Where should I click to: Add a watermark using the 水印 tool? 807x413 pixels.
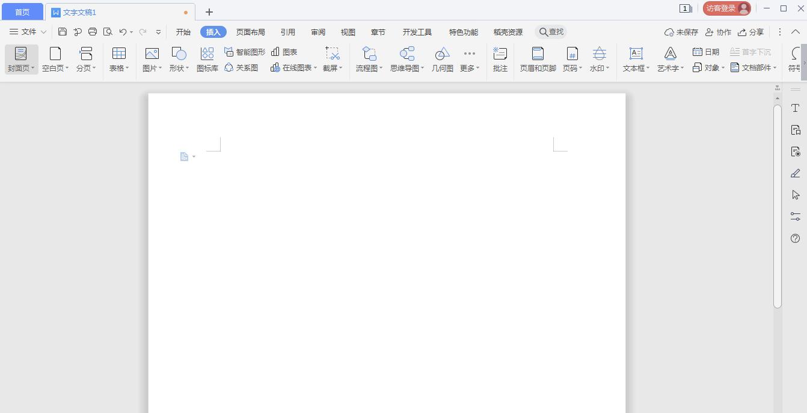(597, 58)
